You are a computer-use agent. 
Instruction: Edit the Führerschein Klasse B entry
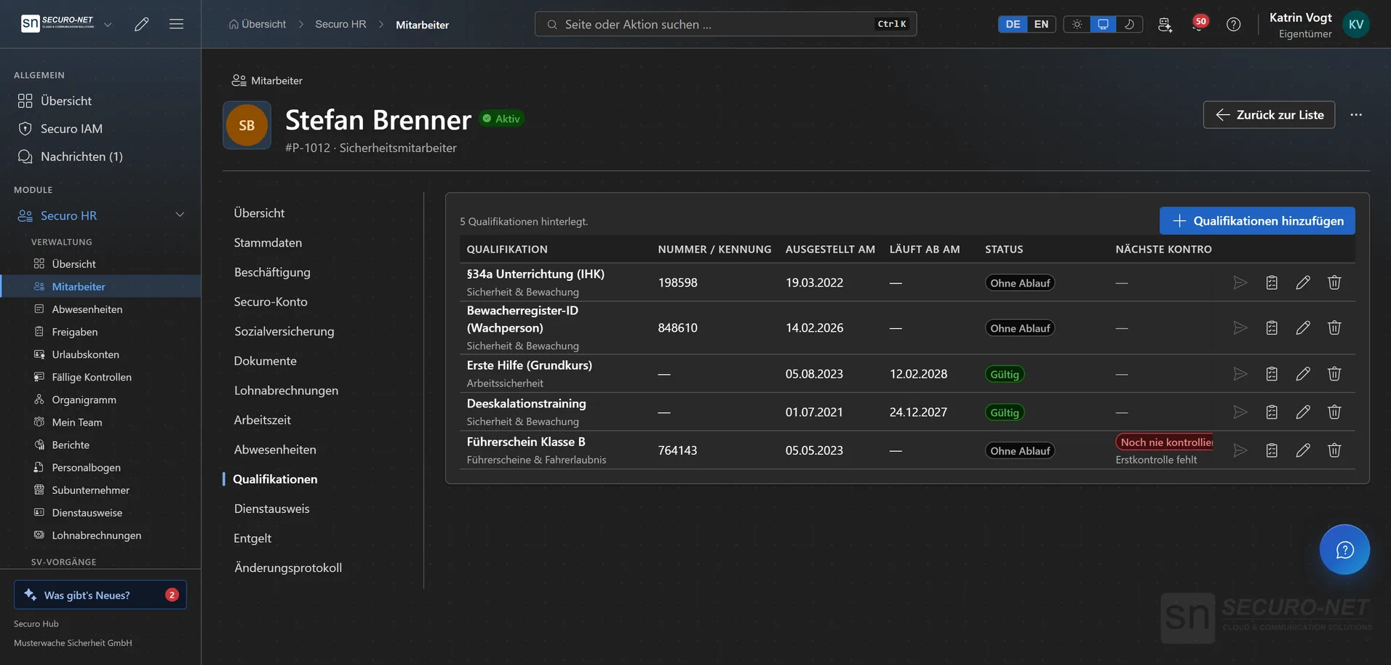pos(1303,450)
